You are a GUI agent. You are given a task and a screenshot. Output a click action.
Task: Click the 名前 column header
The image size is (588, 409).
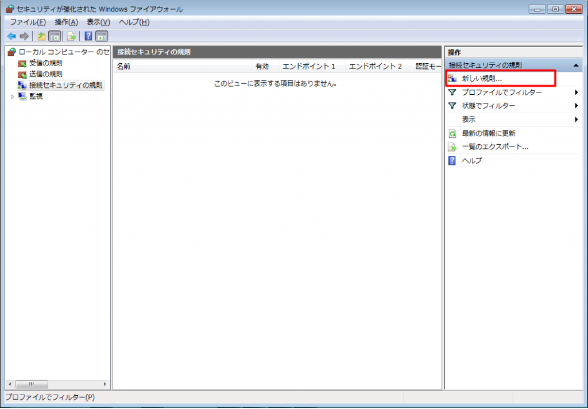(182, 67)
